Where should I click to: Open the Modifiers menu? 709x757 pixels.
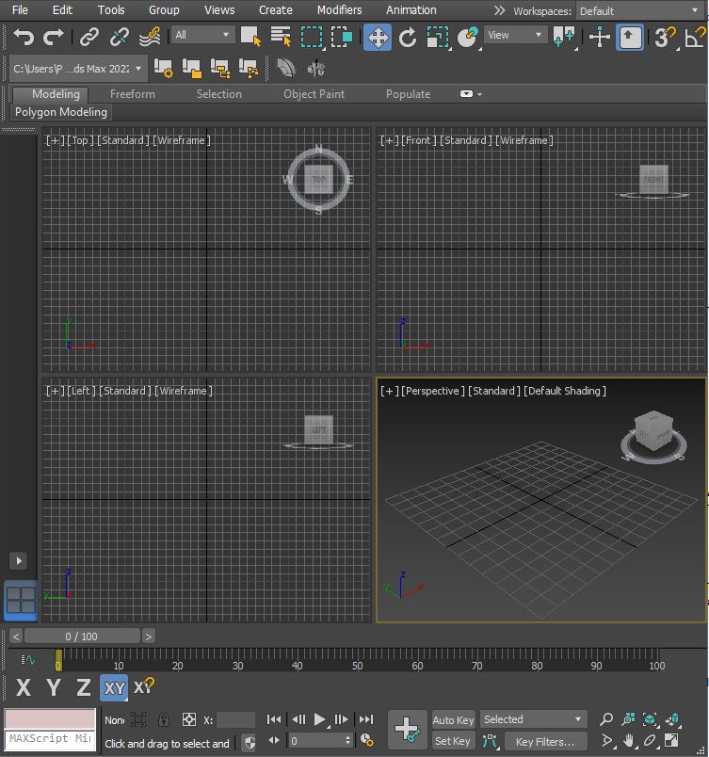[x=339, y=10]
